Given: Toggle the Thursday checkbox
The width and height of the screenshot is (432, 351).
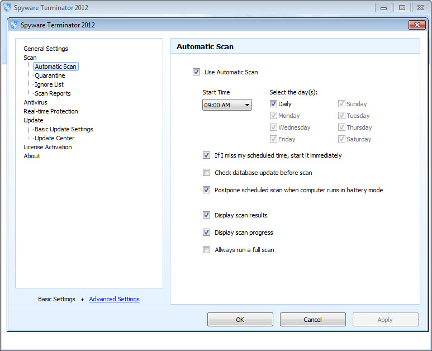Looking at the screenshot, I should tap(341, 127).
